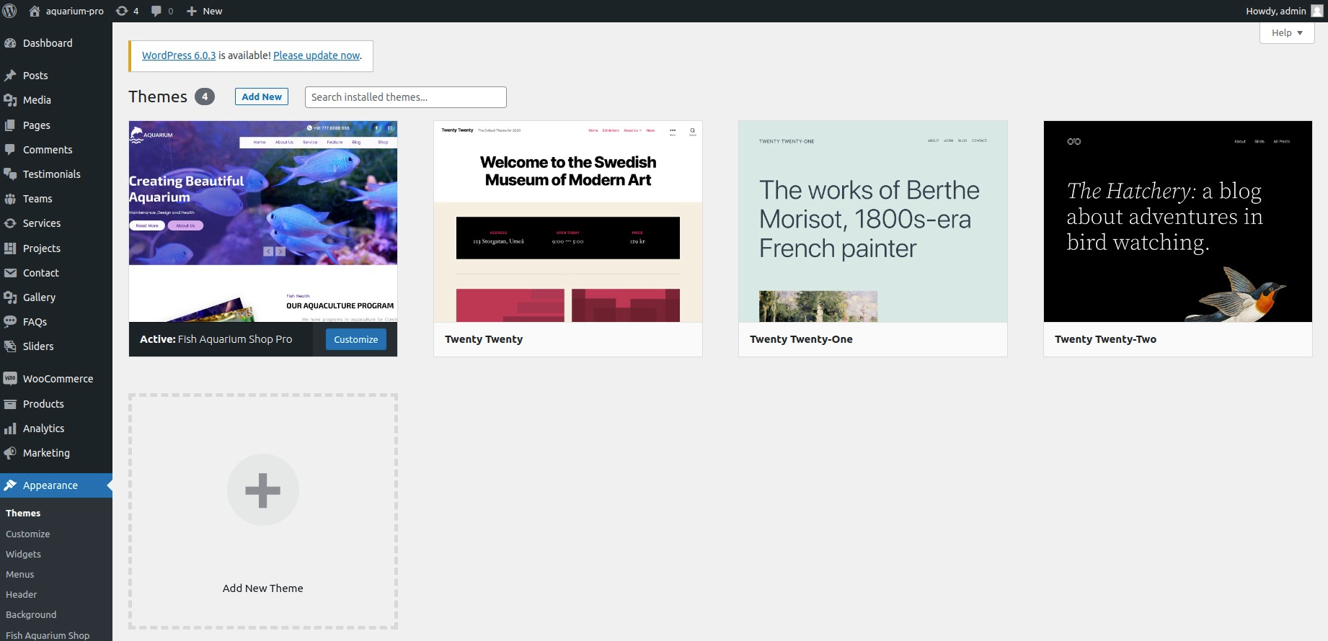This screenshot has height=641, width=1328.
Task: Click the Twenty Twenty theme name
Action: (484, 339)
